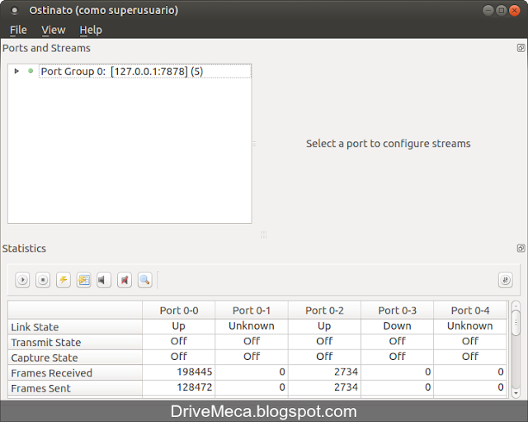Click the Link State row header
Image resolution: width=528 pixels, height=422 pixels.
(75, 327)
